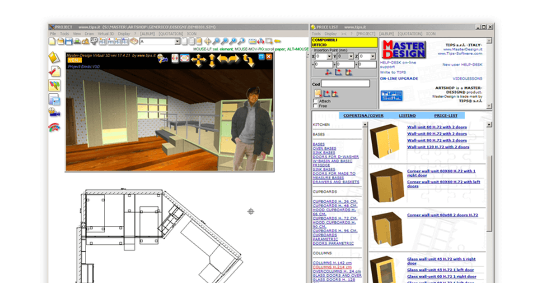Click the red checkmark note icon in sidebar

pos(54,71)
